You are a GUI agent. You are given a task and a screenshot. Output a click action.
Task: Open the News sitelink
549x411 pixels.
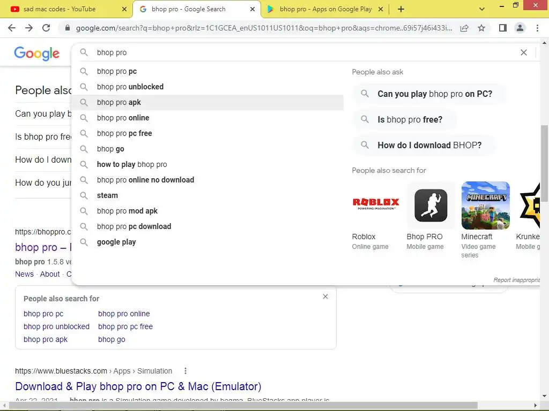24,274
